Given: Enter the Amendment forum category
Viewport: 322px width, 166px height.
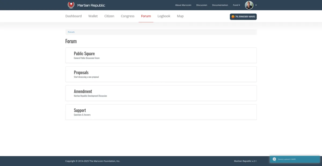Looking at the screenshot, I should [x=83, y=91].
